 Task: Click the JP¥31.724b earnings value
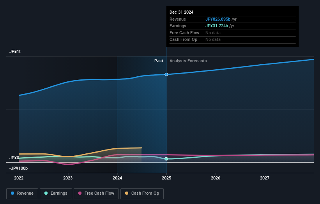click(x=217, y=26)
